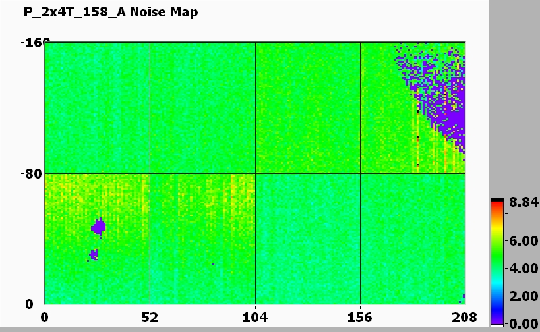The image size is (540, 332).
Task: Click the small purple blob below the large one
Action: pyautogui.click(x=94, y=254)
